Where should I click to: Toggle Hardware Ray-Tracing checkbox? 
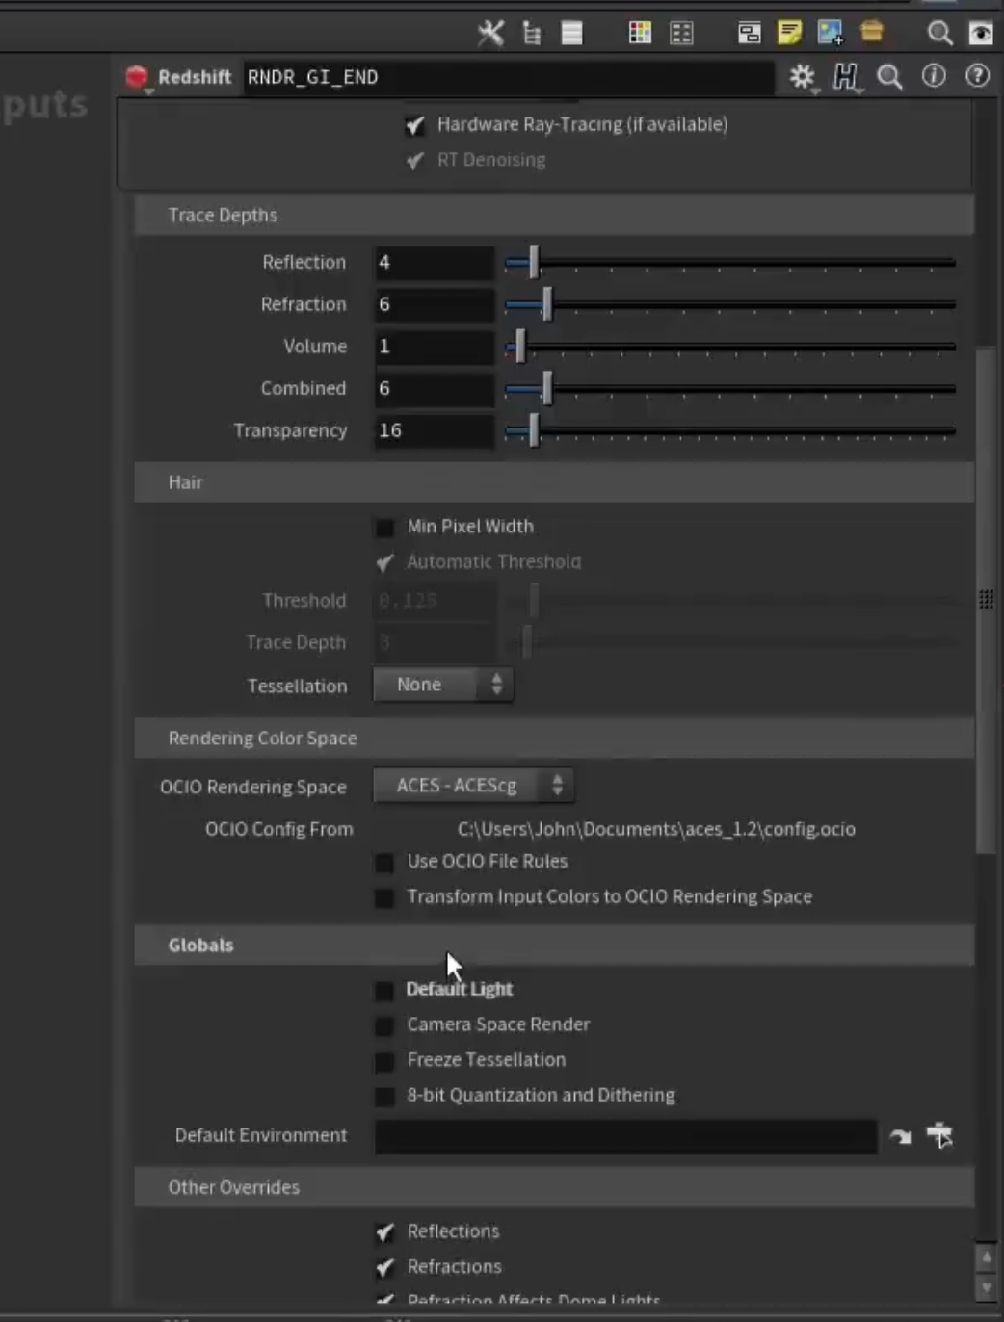tap(415, 125)
